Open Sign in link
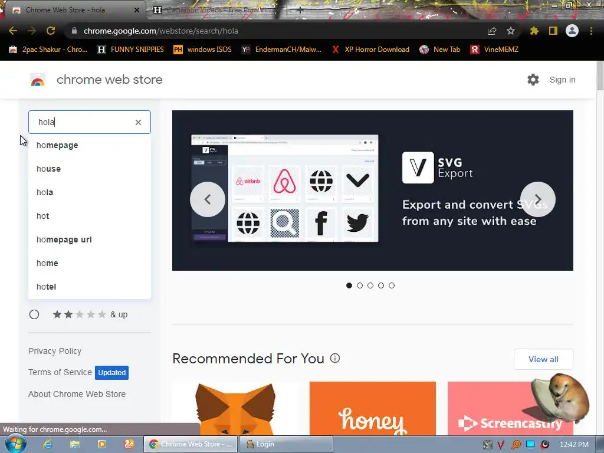 (562, 80)
